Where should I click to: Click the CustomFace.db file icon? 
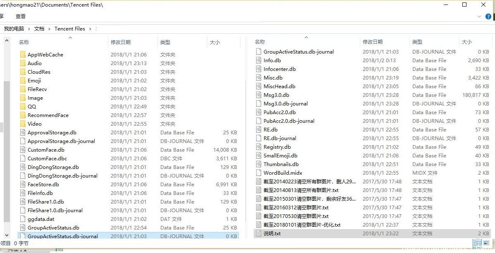coord(22,150)
